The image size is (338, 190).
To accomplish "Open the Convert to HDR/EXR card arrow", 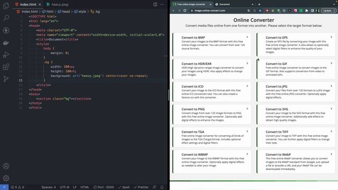I will [247, 63].
